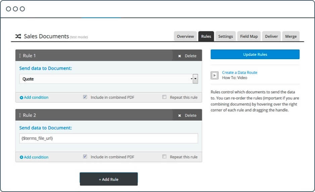Add a condition to Rule 1
This screenshot has width=315, height=192.
tap(34, 97)
